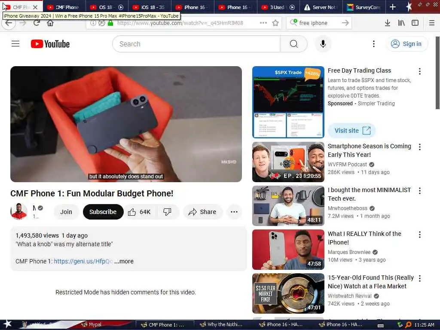
Task: Open Wristwatch Revival channel name
Action: click(x=350, y=296)
